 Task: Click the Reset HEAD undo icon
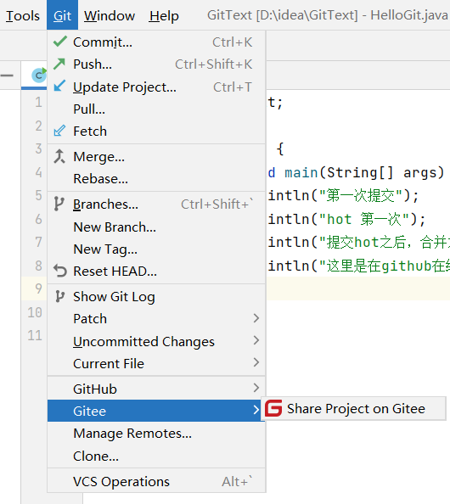[x=60, y=271]
